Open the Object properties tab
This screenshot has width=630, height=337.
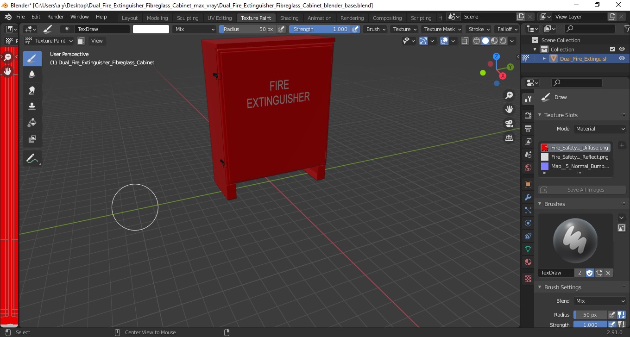pos(528,184)
